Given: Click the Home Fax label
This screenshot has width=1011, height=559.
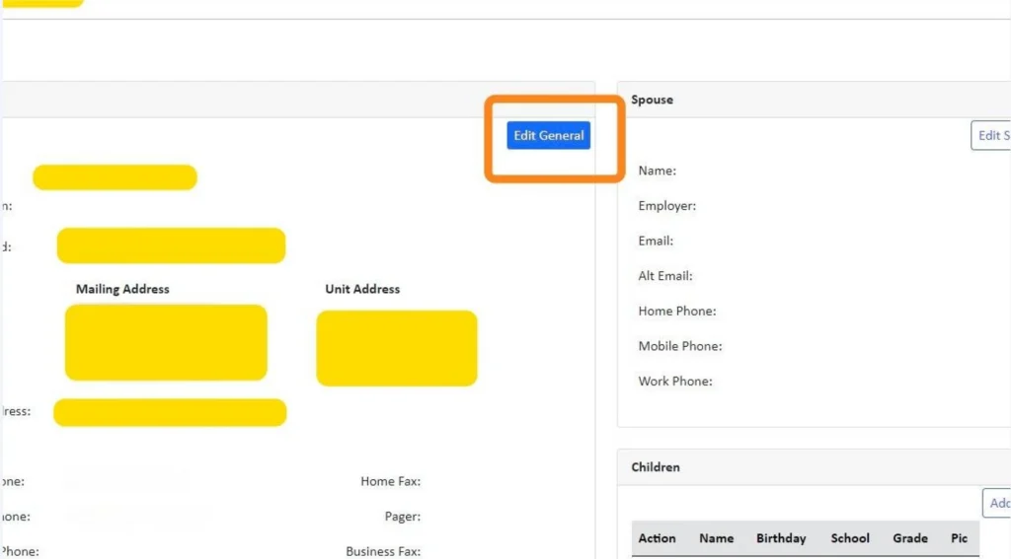Looking at the screenshot, I should 390,481.
